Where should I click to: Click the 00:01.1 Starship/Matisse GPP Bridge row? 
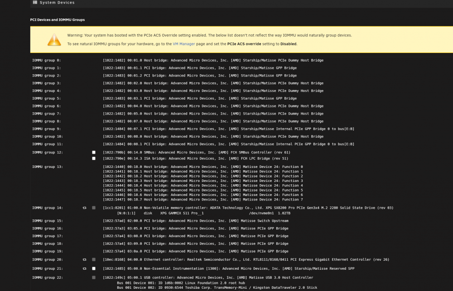[x=200, y=68]
